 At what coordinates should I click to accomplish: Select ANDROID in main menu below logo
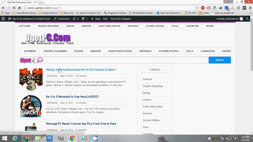(96, 51)
